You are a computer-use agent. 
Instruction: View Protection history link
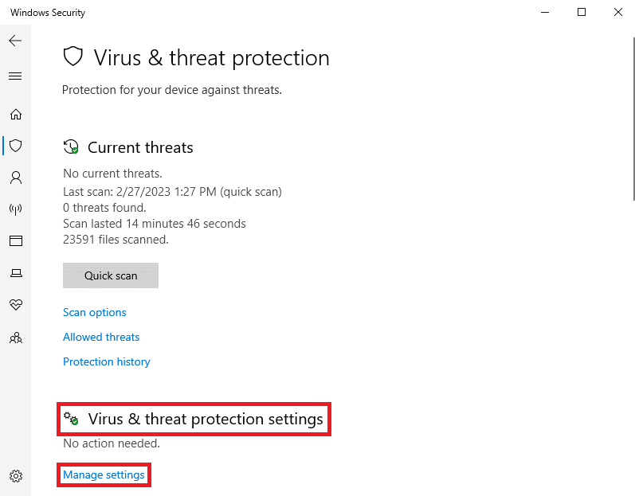pyautogui.click(x=107, y=361)
